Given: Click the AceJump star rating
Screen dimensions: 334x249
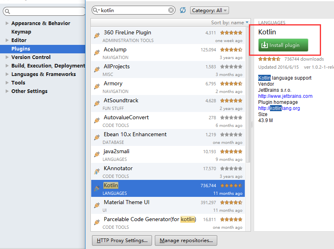Looking at the screenshot, I should pyautogui.click(x=231, y=50).
